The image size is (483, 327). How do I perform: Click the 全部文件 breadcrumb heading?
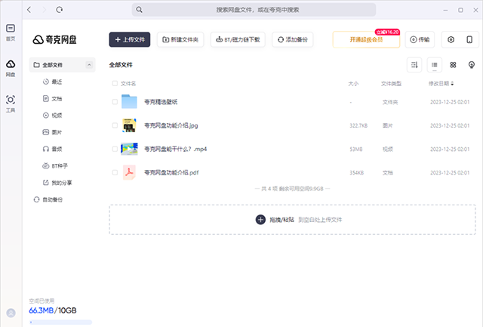[121, 65]
